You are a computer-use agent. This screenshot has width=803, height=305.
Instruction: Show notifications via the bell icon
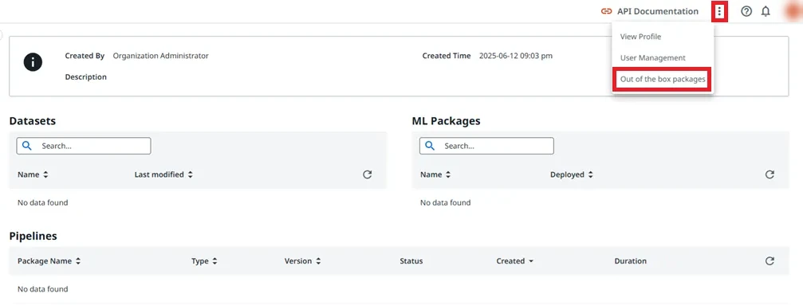(x=766, y=11)
